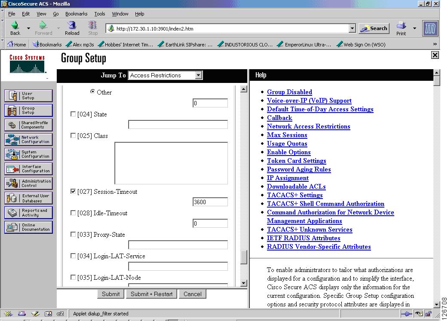Click the Submit button

pos(111,294)
